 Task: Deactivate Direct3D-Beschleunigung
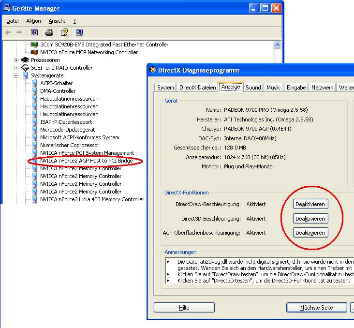[x=310, y=219]
